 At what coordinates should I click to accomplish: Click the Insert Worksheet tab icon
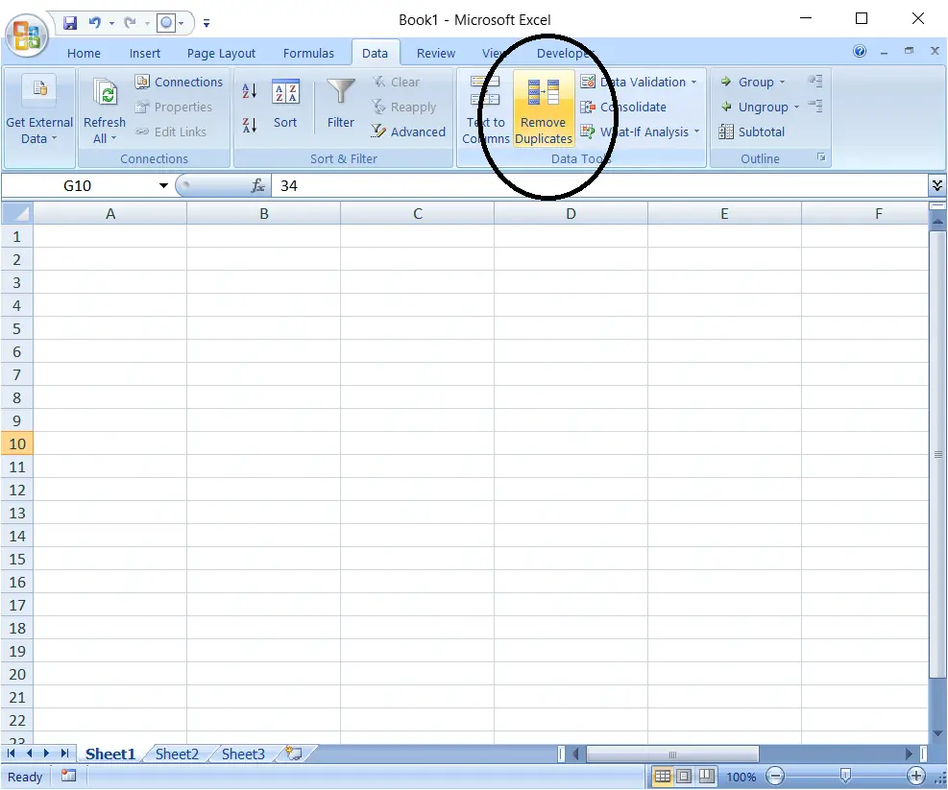pos(294,754)
